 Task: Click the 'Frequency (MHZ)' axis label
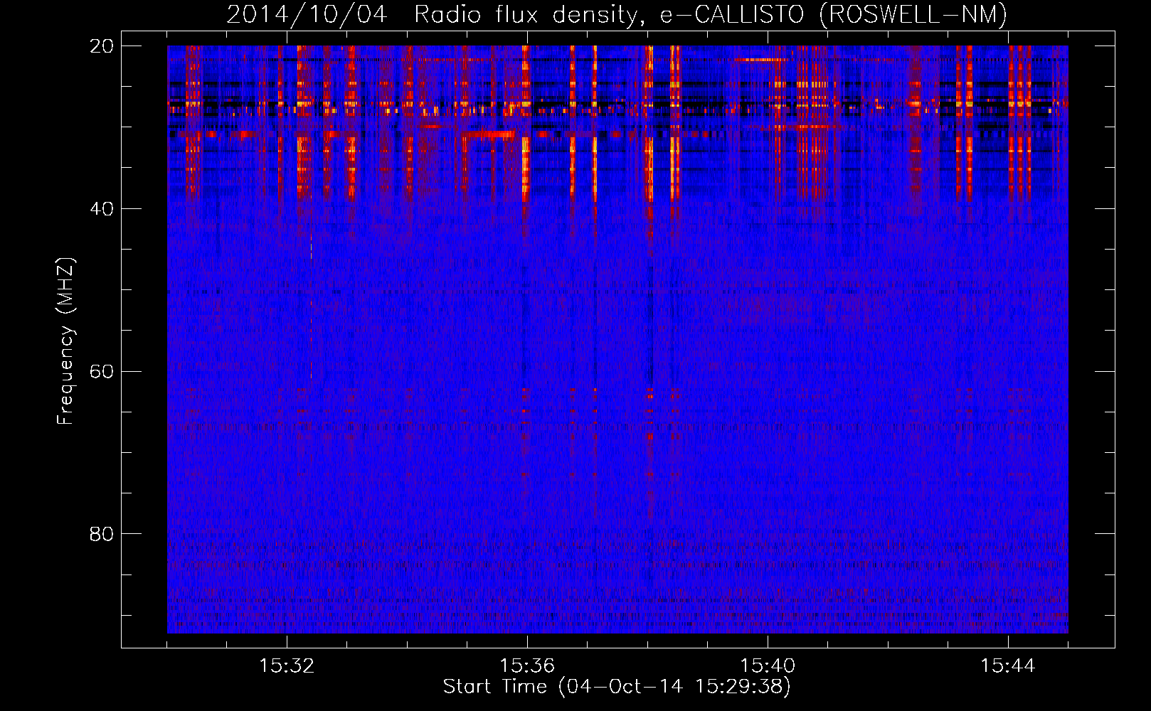point(65,341)
